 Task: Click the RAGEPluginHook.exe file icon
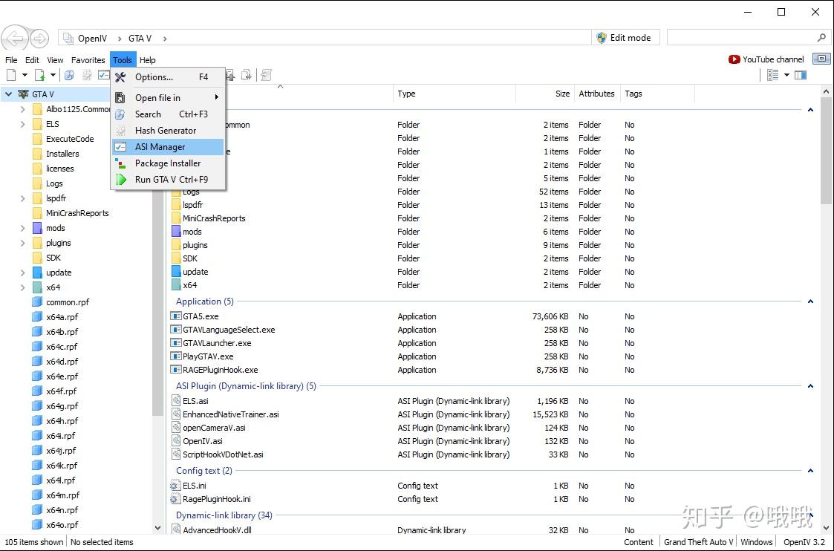(176, 370)
